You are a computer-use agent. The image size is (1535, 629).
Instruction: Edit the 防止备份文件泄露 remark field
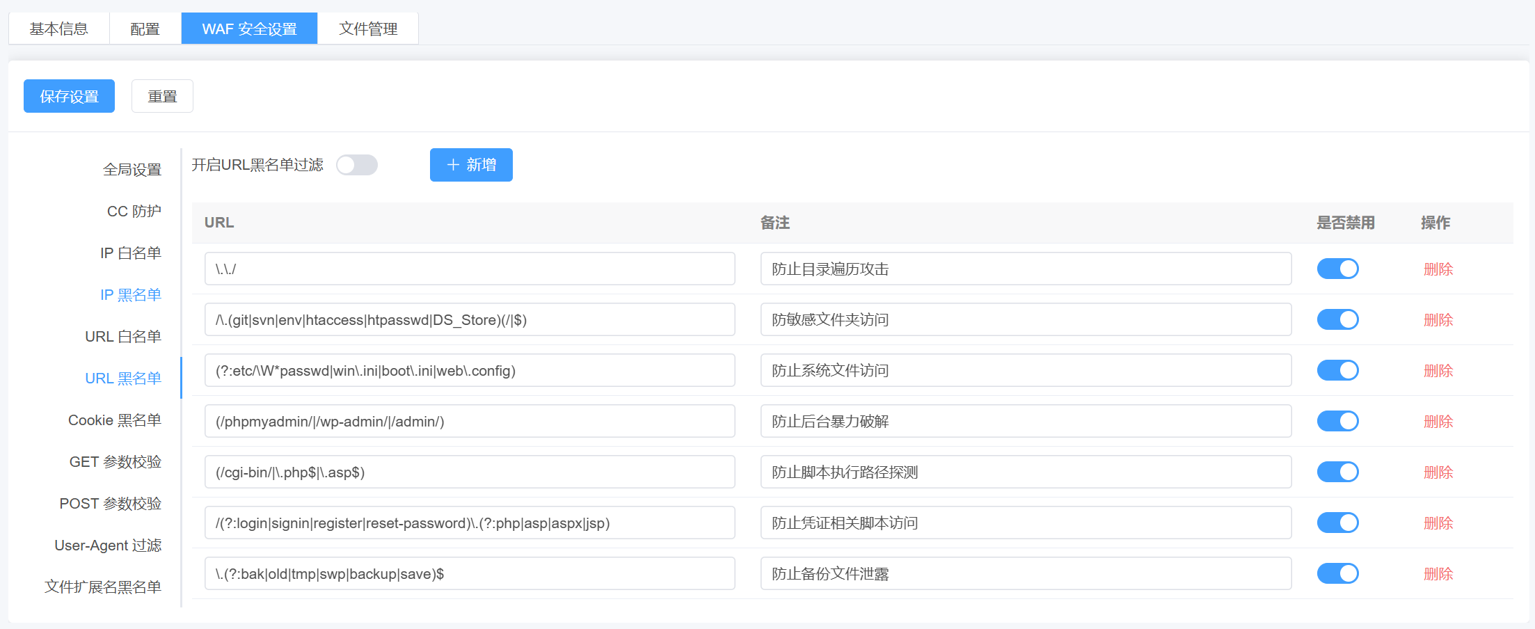(1026, 573)
